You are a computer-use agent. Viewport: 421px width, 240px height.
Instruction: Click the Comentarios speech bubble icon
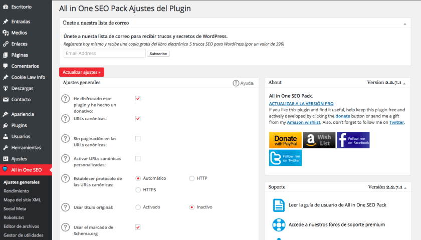[6, 66]
